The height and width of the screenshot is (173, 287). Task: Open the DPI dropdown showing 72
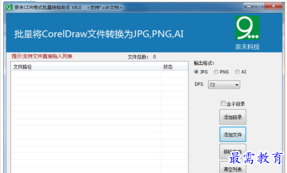point(224,85)
